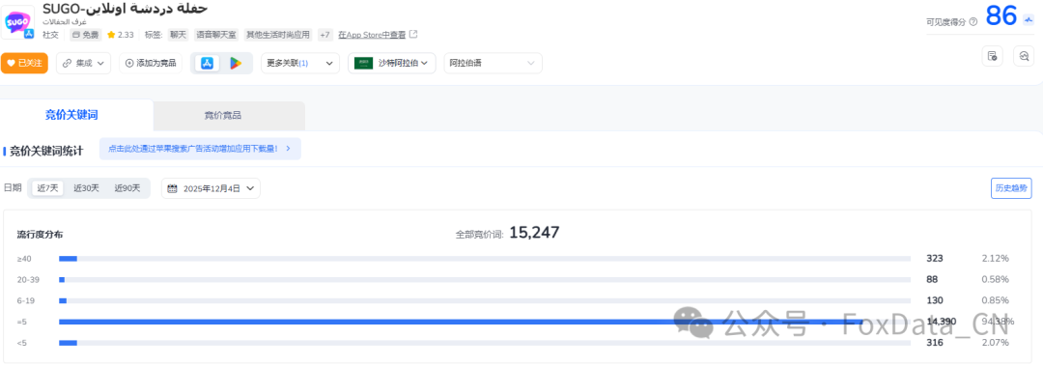Open the 沙特阿拉伯 country selector
1043x366 pixels.
click(392, 63)
